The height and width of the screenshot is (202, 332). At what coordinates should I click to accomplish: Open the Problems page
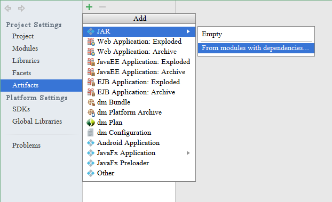click(26, 146)
